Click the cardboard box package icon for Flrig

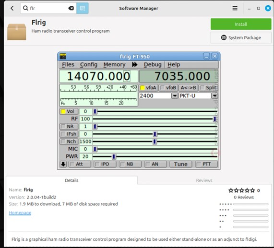[17, 32]
